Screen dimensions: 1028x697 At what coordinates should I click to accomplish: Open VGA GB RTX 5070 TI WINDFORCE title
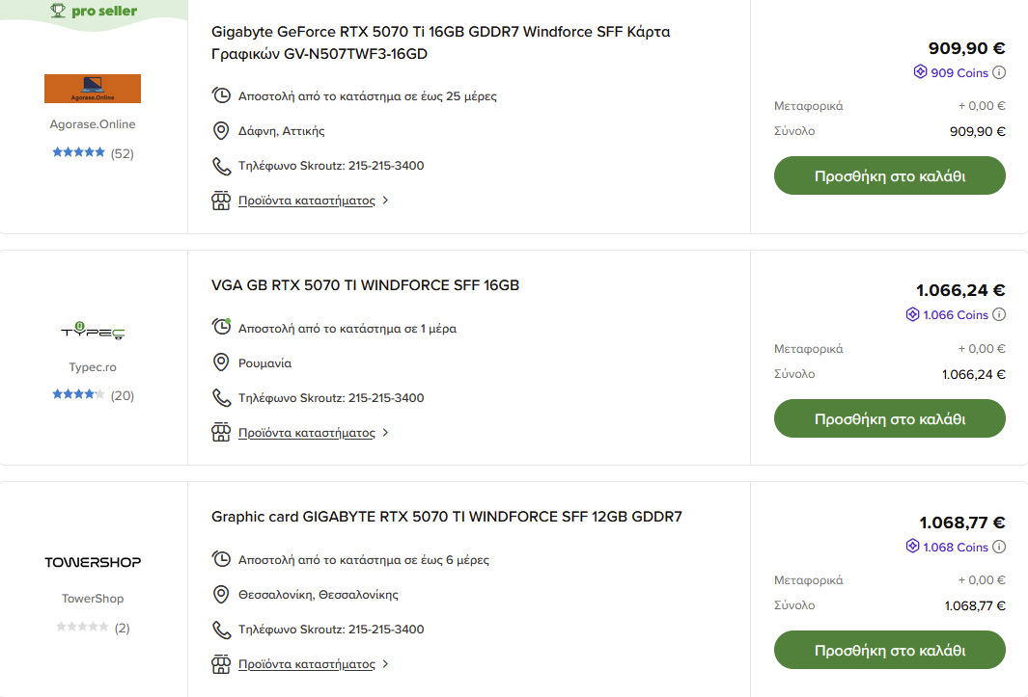365,285
